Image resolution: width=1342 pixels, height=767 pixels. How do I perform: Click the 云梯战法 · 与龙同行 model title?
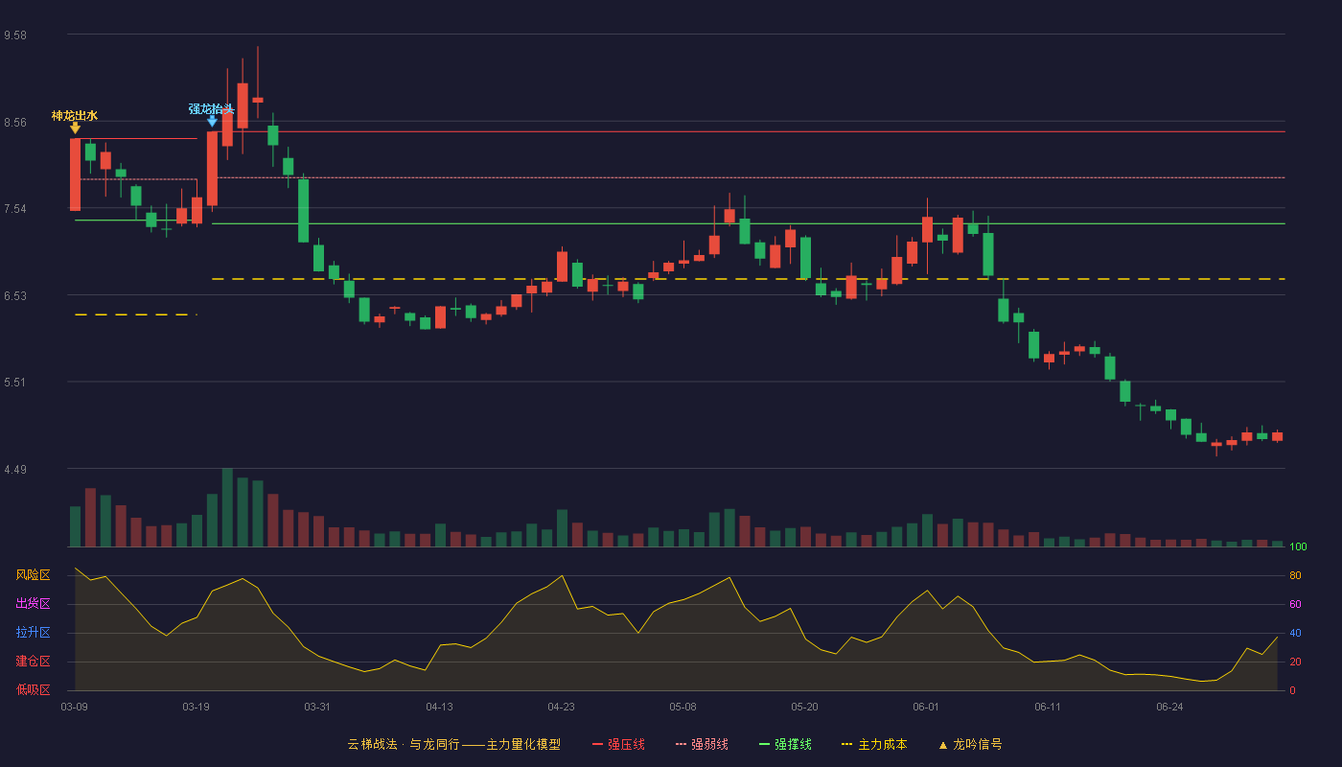454,744
